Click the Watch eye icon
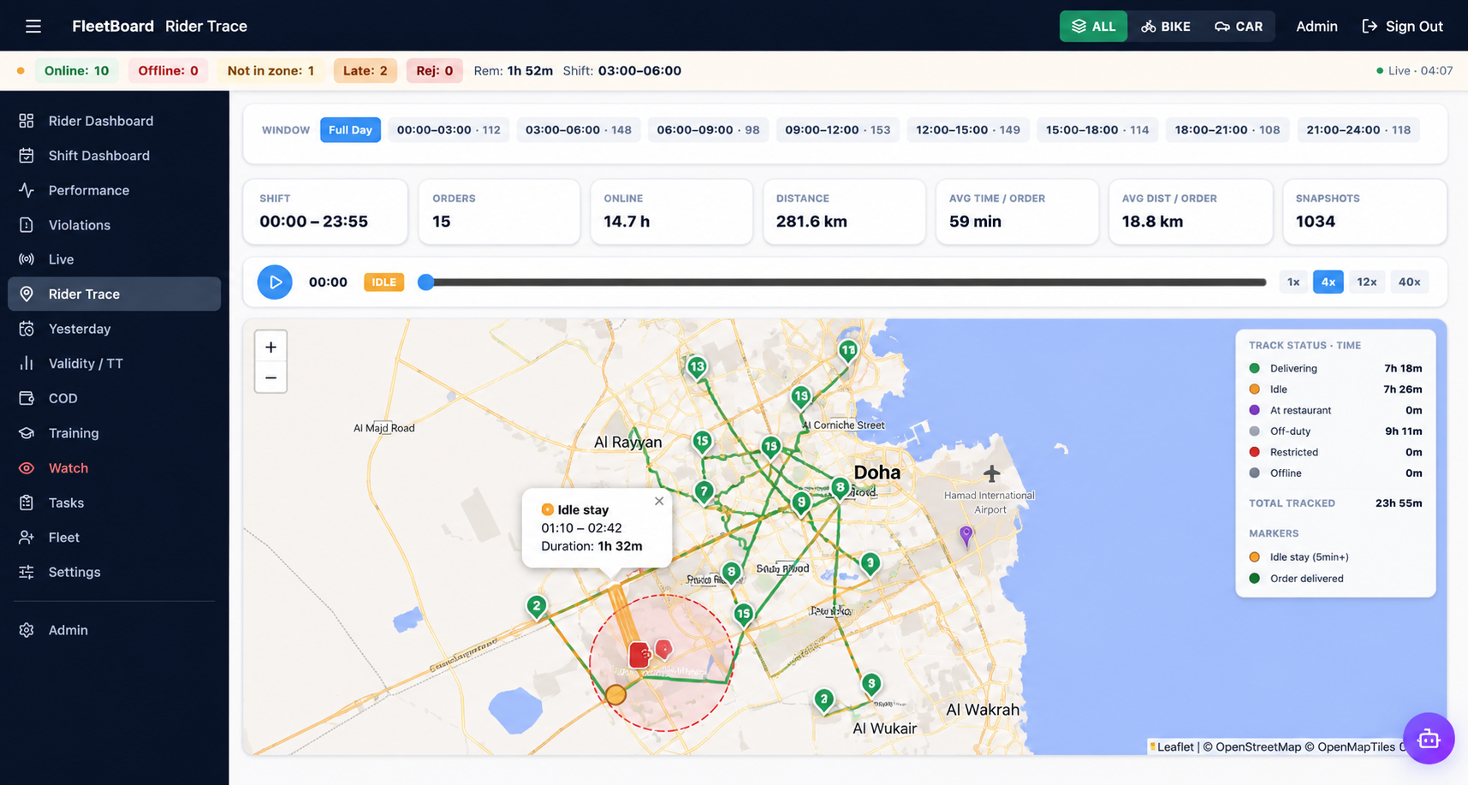The height and width of the screenshot is (785, 1468). click(27, 468)
